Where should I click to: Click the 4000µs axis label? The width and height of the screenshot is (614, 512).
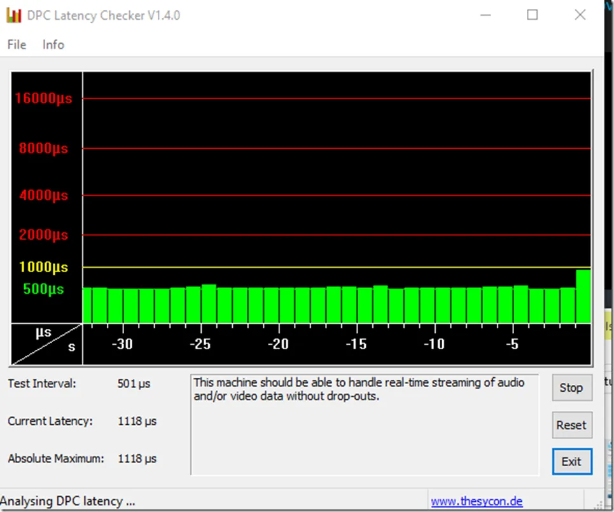[x=43, y=195]
